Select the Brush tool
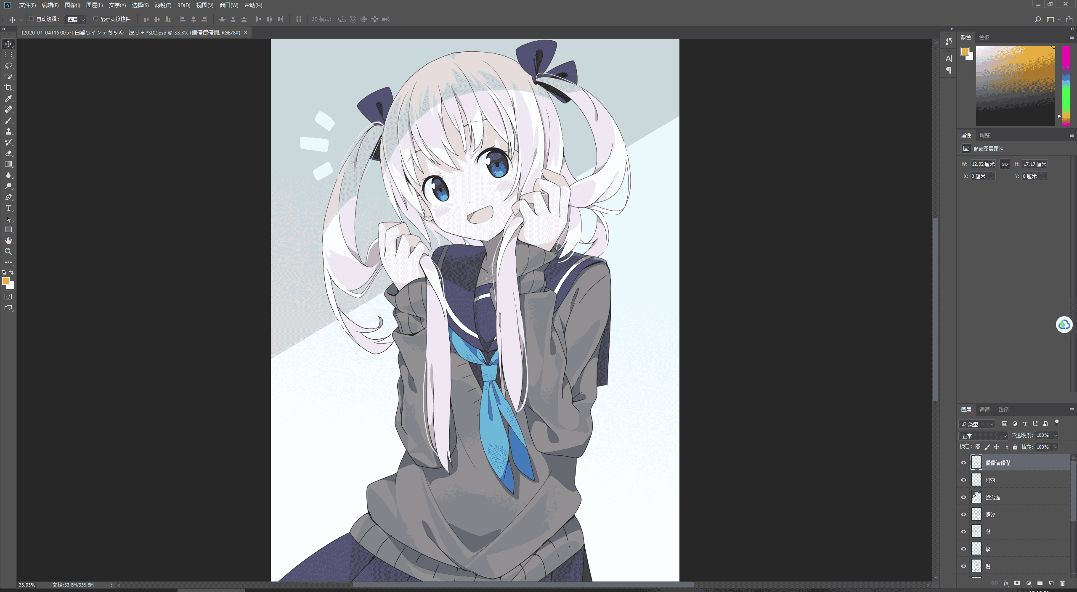 coord(8,120)
